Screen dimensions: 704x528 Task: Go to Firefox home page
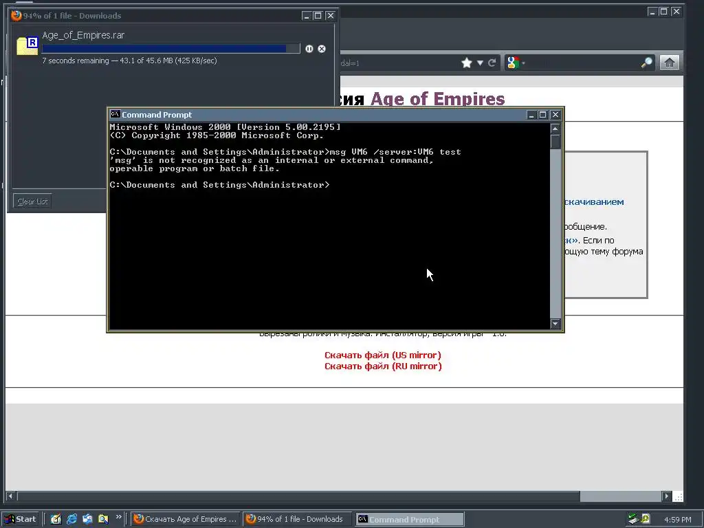[670, 63]
